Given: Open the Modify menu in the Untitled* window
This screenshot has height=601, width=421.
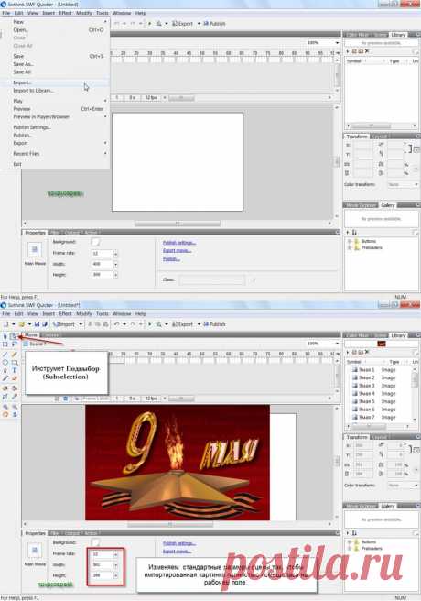Looking at the screenshot, I should [84, 313].
